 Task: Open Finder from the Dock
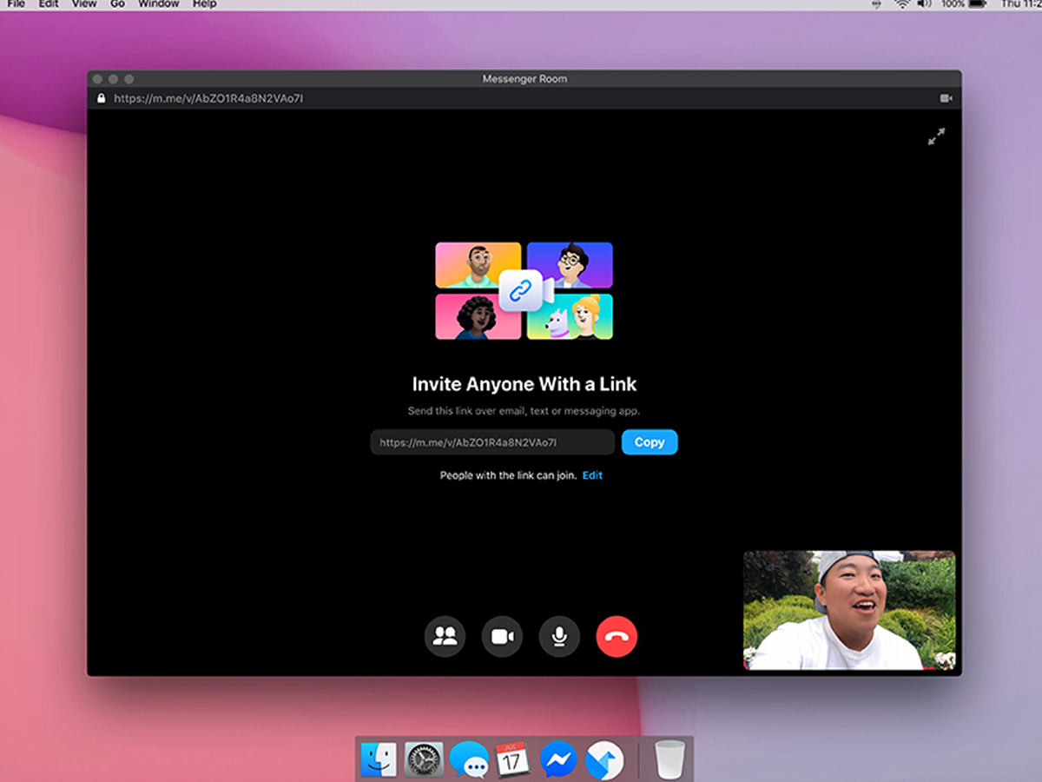379,759
